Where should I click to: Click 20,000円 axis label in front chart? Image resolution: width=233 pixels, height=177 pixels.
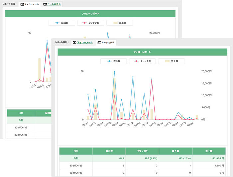(206, 71)
